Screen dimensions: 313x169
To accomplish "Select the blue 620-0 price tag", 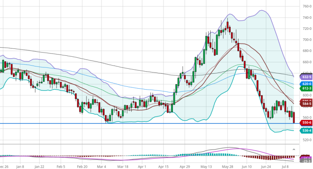I will 306,83.
